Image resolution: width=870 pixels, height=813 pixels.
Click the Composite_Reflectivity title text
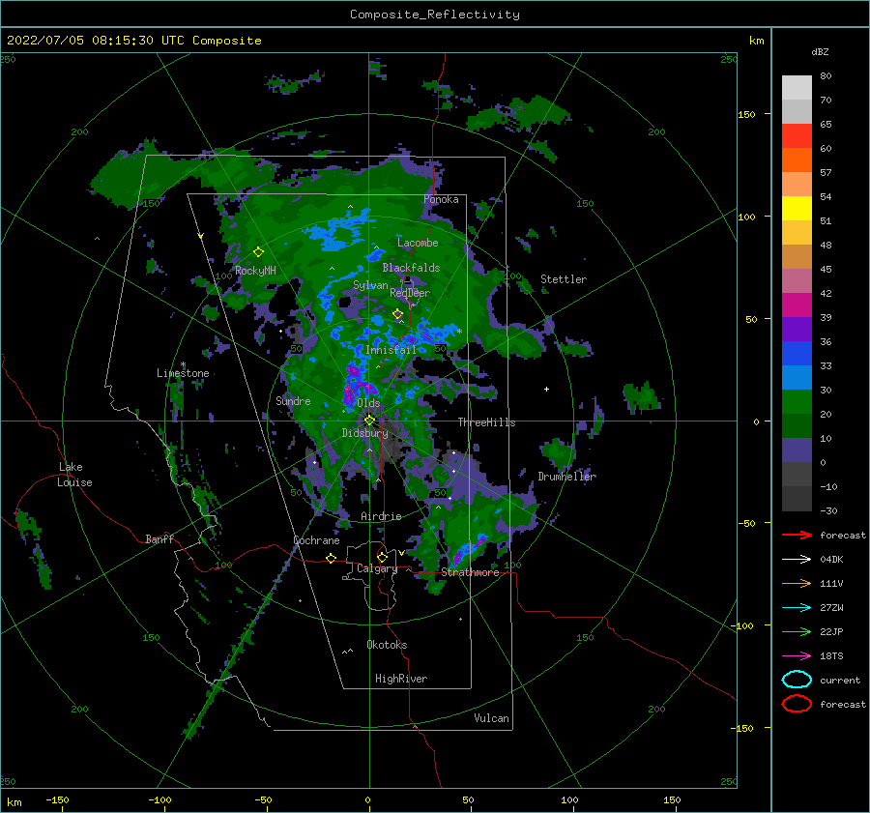[435, 15]
